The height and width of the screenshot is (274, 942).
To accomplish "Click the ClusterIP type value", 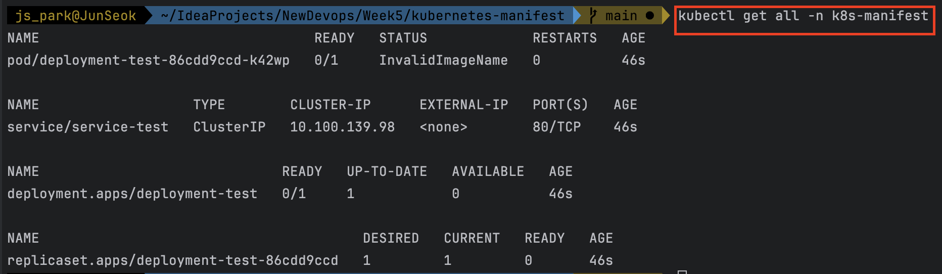I will 229,127.
